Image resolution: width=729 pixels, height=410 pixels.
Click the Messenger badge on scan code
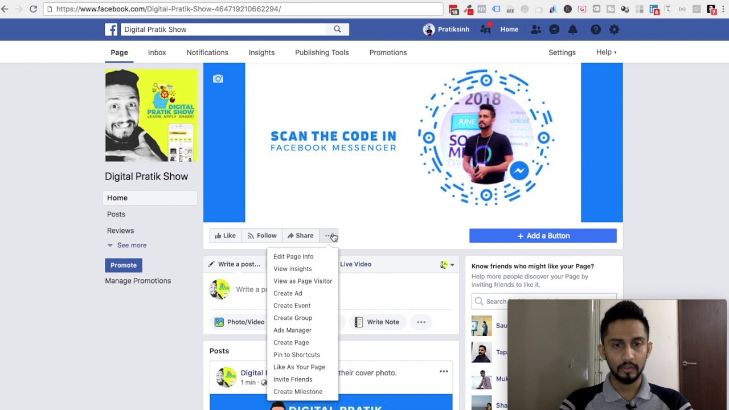[x=519, y=170]
